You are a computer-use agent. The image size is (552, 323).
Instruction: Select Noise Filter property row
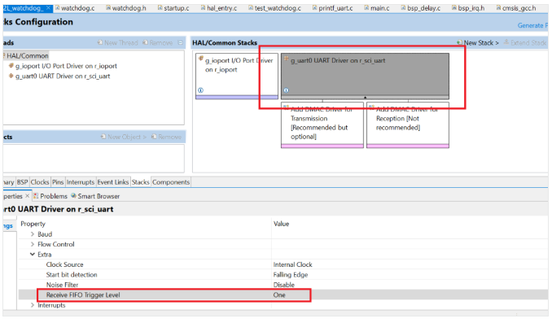click(x=283, y=285)
